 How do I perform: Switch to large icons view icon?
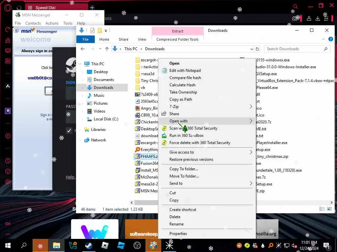329,209
